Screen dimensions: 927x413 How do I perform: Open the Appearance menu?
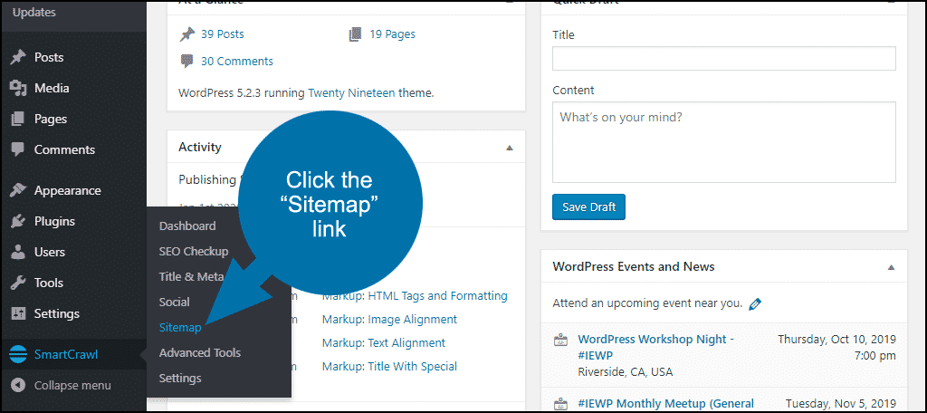point(67,190)
